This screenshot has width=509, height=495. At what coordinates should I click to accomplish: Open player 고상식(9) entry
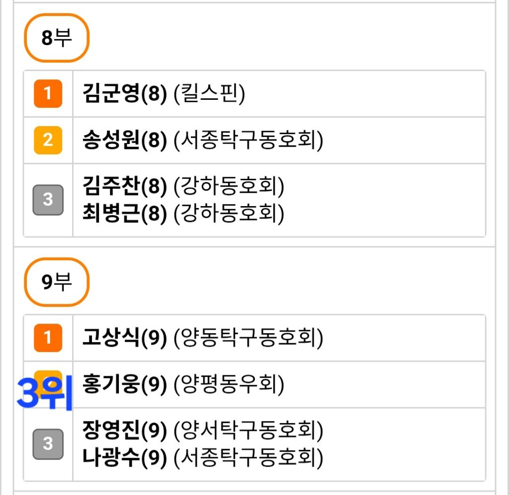(124, 338)
